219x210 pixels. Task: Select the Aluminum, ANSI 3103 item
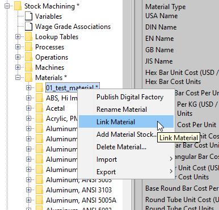coord(79,190)
